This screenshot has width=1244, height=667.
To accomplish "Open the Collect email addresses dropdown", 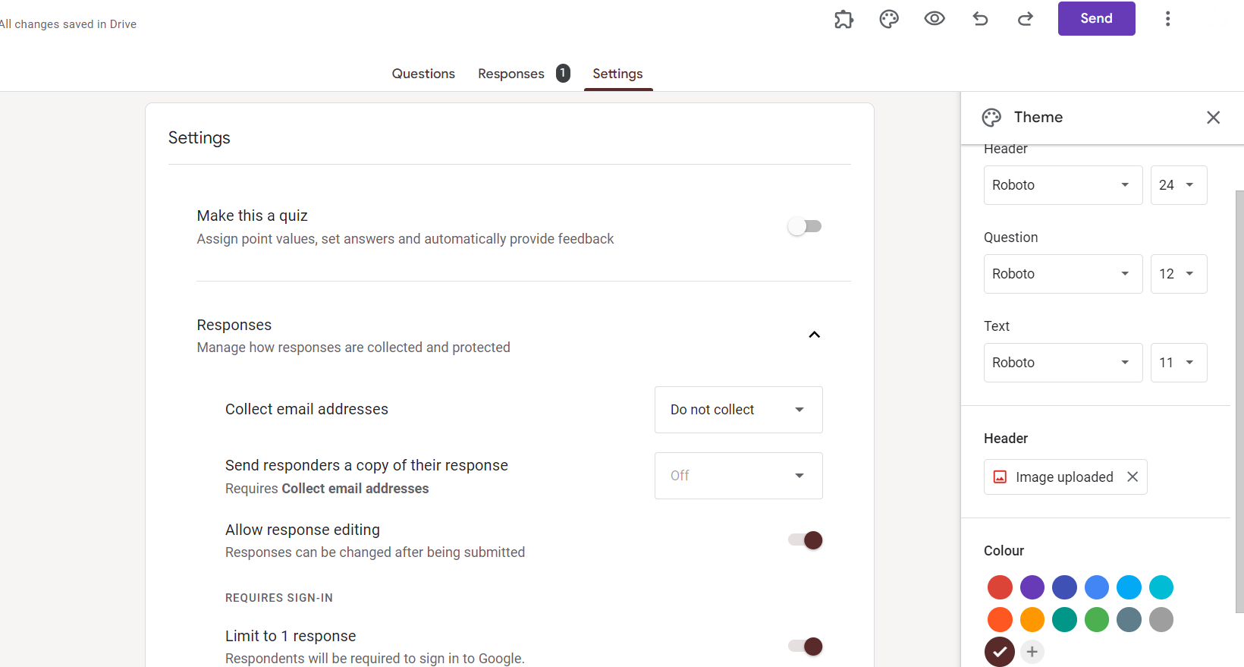I will coord(738,410).
